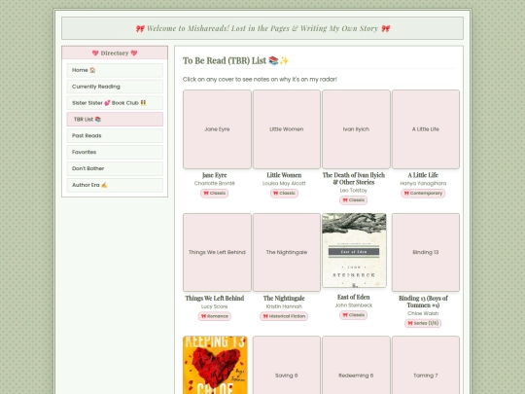Click the Things We Left Behind title
The height and width of the screenshot is (394, 525).
(215, 299)
